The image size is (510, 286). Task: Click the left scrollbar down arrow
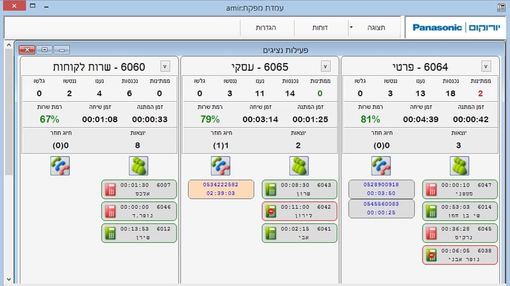click(9, 279)
